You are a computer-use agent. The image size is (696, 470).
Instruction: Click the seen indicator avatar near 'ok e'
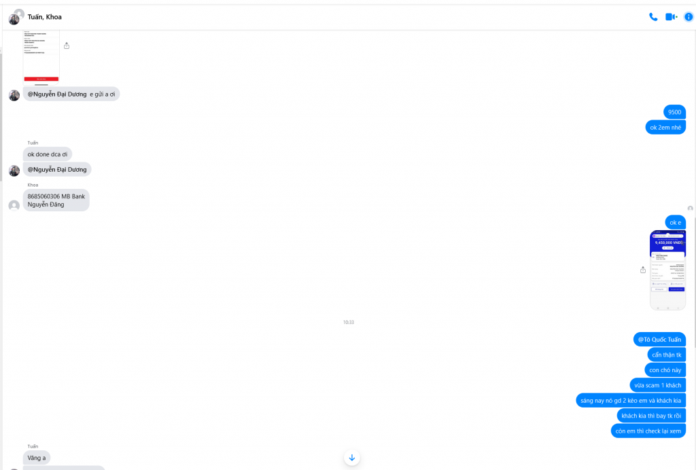click(x=691, y=209)
